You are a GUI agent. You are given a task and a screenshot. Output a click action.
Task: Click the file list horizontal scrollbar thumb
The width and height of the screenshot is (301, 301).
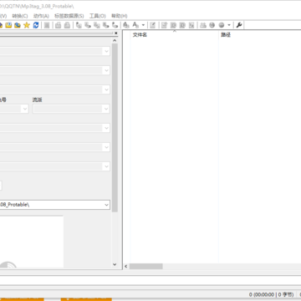tap(145, 267)
